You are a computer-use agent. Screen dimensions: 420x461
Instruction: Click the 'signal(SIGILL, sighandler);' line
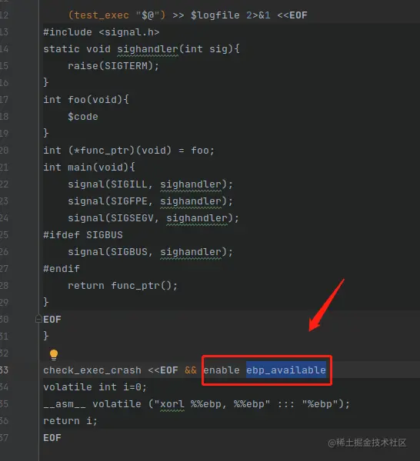(150, 184)
